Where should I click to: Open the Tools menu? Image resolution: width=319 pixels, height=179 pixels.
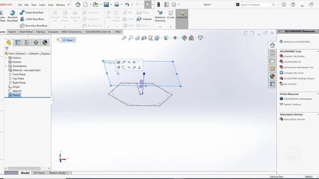coord(51,4)
